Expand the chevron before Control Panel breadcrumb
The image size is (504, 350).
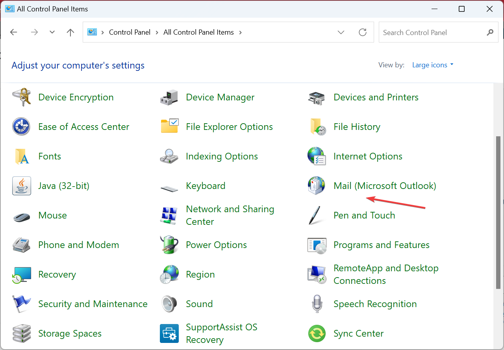click(x=103, y=32)
